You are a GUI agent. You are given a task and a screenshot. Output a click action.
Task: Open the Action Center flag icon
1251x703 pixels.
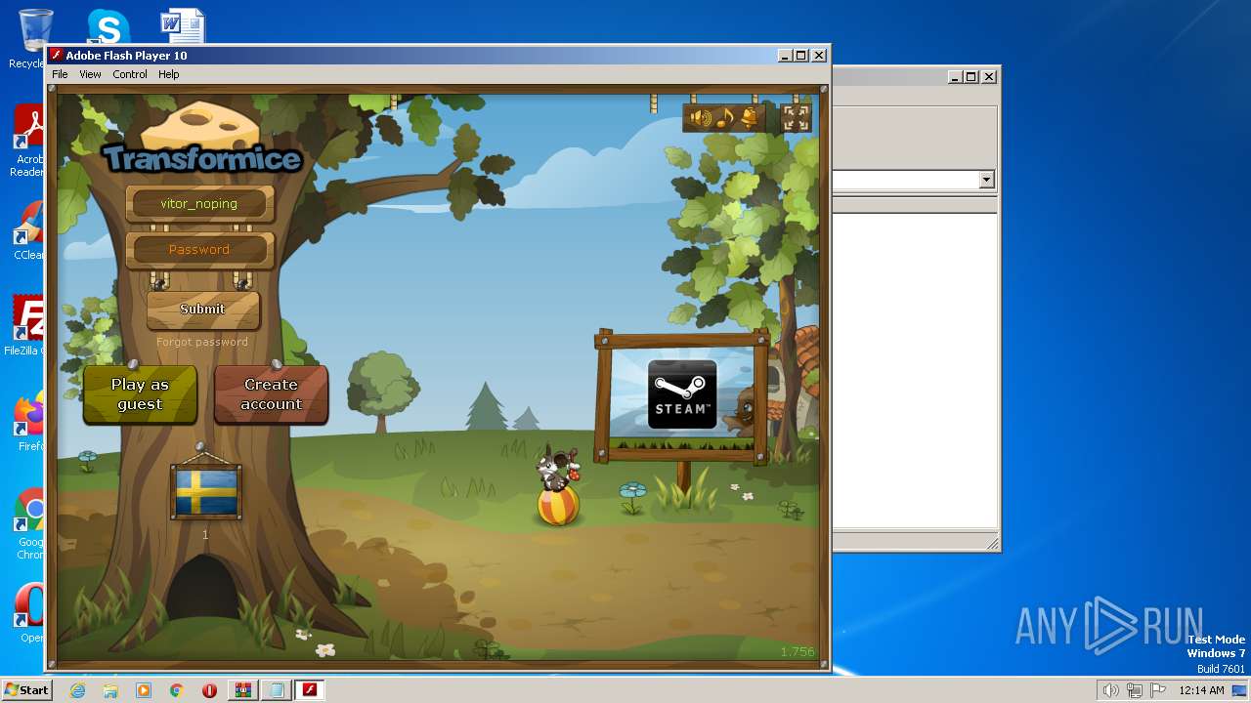[x=1157, y=690]
